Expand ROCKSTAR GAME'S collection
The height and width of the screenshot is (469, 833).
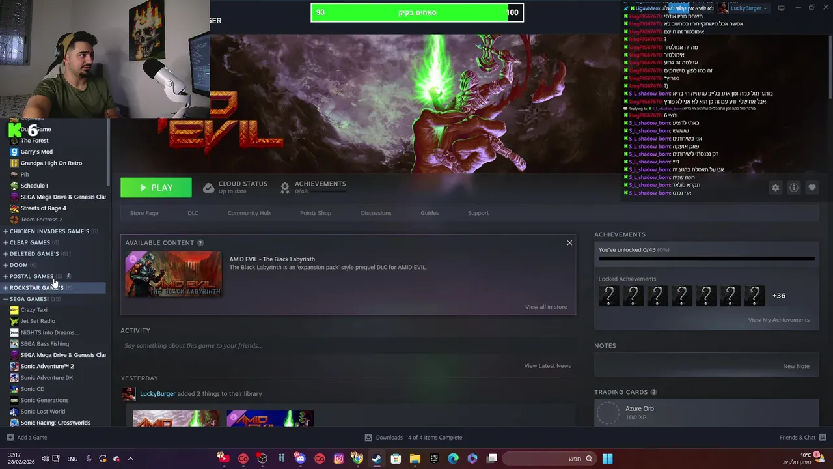click(x=6, y=287)
